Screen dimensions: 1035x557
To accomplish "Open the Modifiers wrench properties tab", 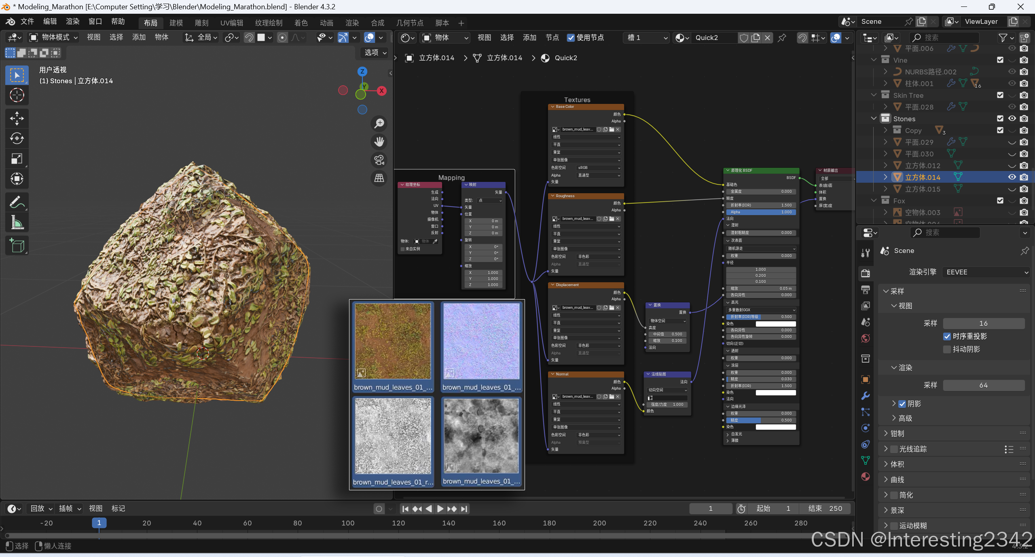I will (x=866, y=396).
